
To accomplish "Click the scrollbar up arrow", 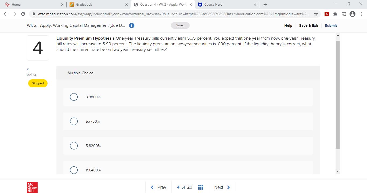I will click(x=338, y=35).
